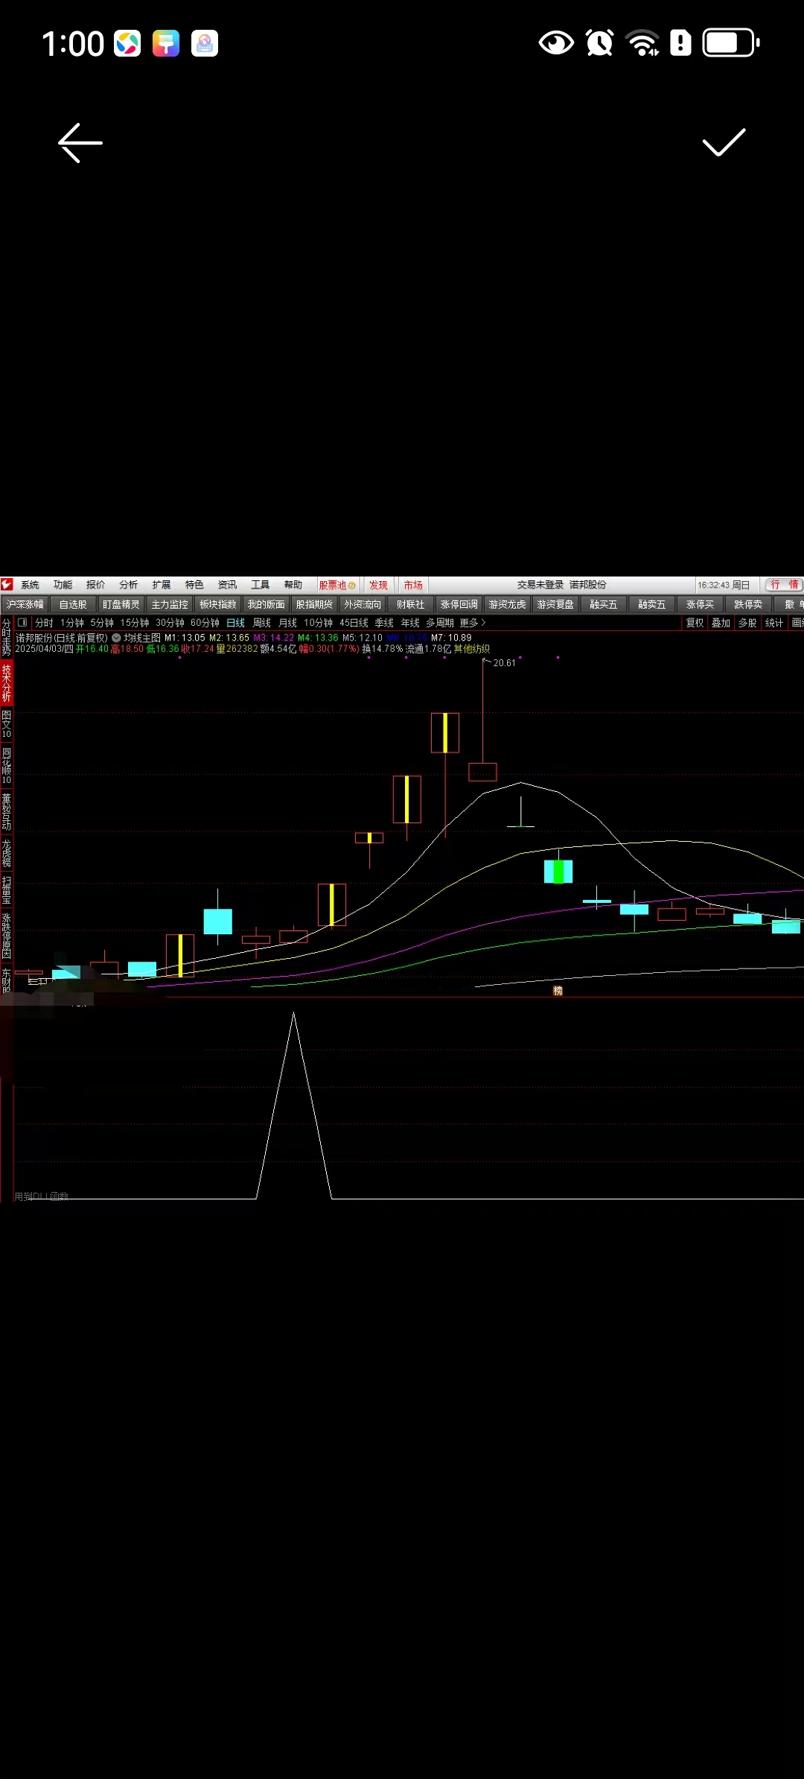Select the 日线 period tab
804x1779 pixels.
click(x=235, y=622)
